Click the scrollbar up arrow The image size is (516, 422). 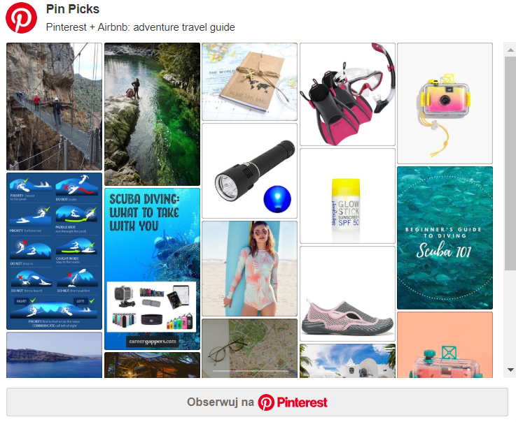point(510,50)
